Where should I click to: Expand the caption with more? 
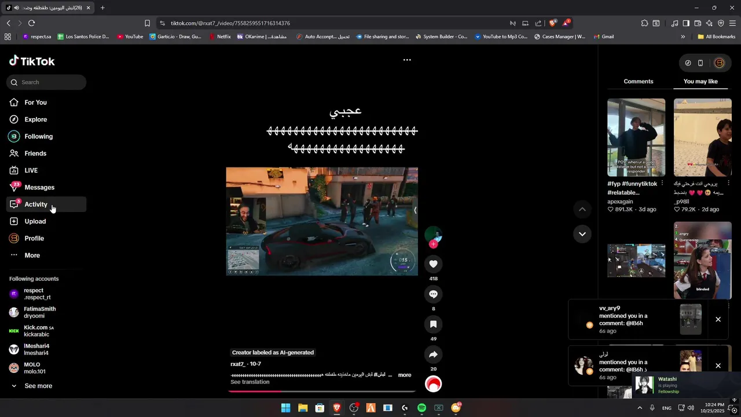[x=405, y=375]
